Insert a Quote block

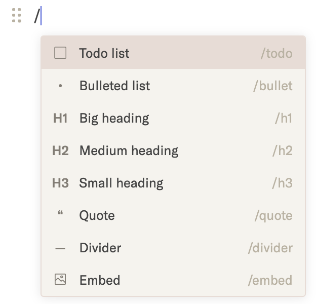[x=97, y=215]
